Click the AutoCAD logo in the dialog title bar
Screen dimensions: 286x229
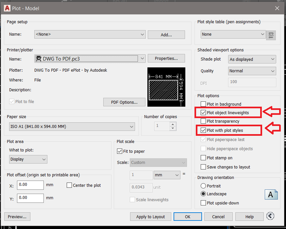(x=7, y=8)
